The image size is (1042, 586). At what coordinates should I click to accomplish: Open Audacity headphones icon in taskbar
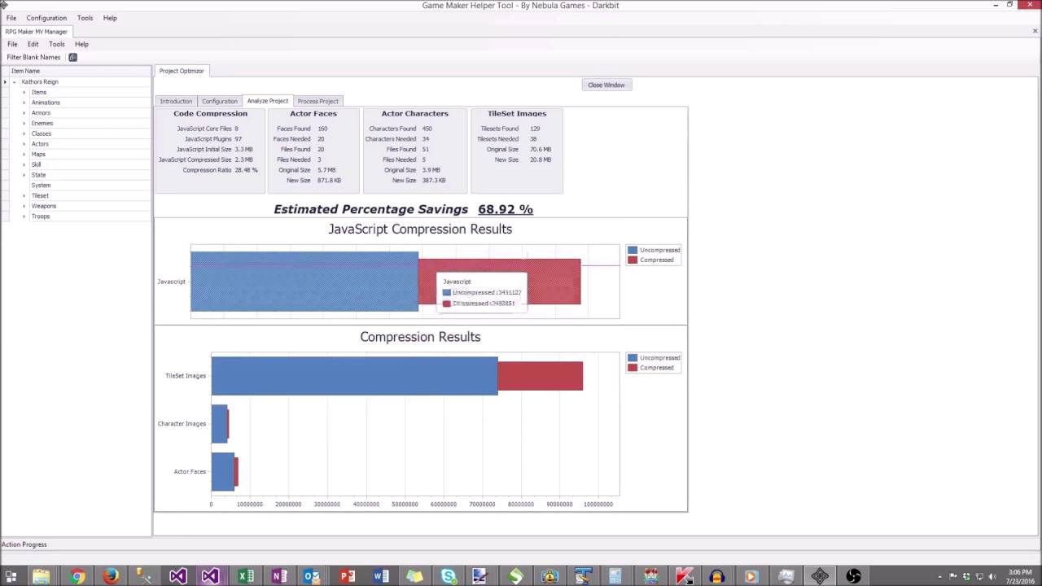click(717, 576)
